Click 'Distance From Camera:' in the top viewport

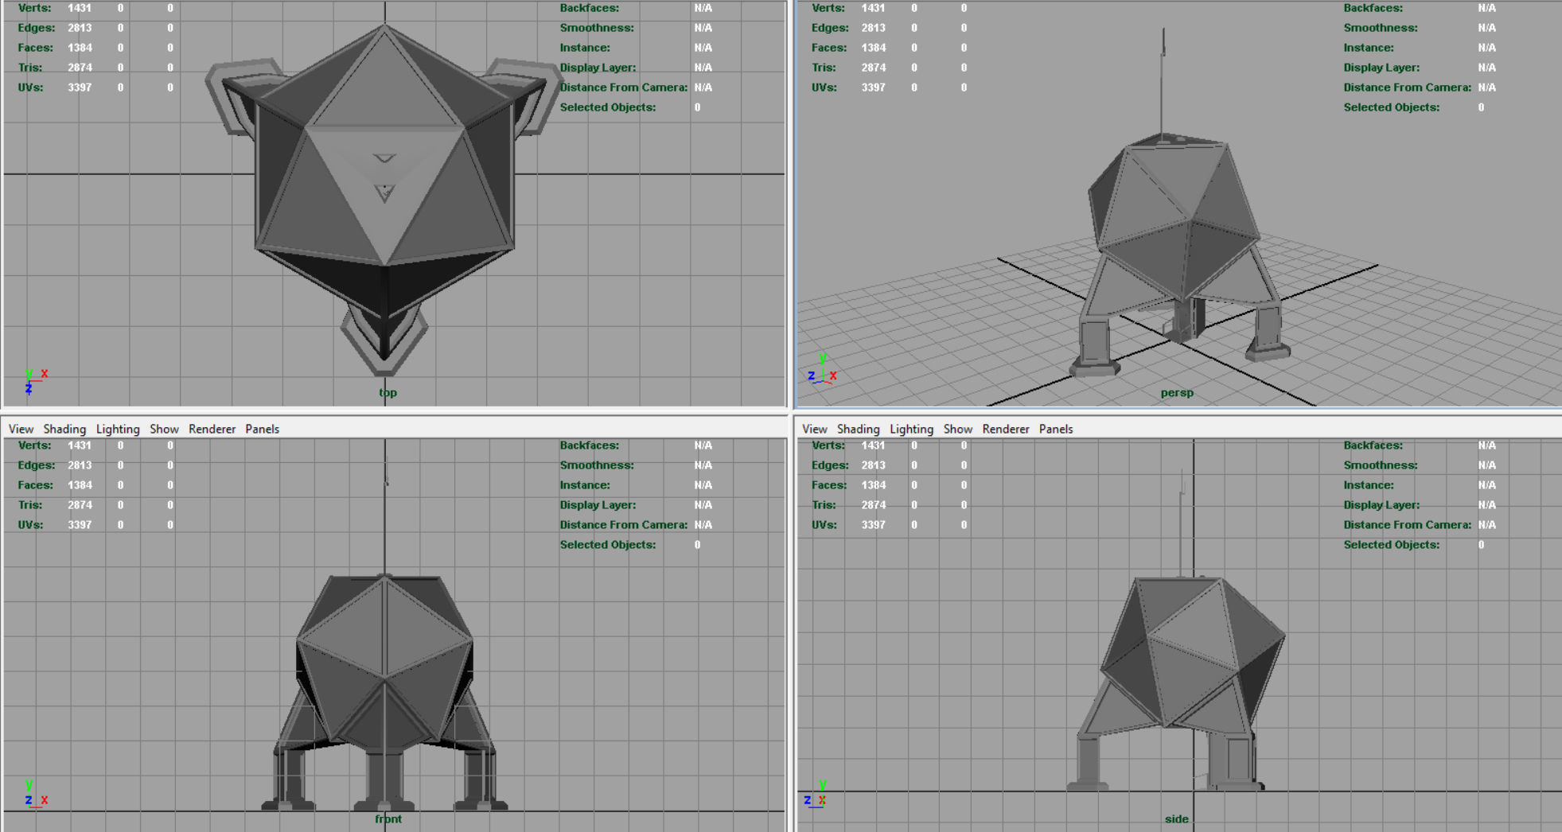(624, 87)
